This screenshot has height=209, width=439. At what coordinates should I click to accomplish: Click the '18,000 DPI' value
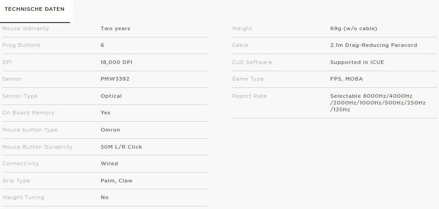pos(116,62)
